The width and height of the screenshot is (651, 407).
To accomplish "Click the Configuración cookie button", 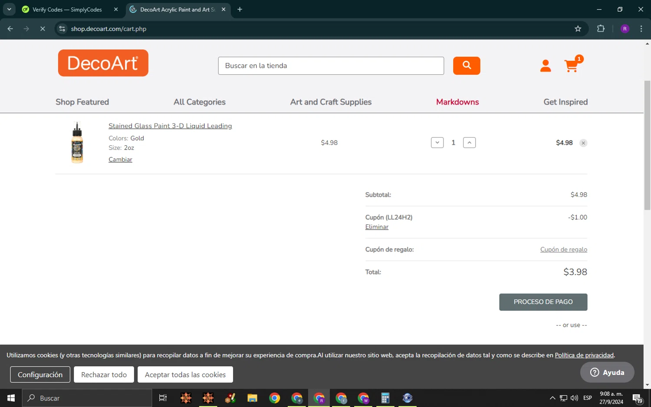I will [x=40, y=374].
